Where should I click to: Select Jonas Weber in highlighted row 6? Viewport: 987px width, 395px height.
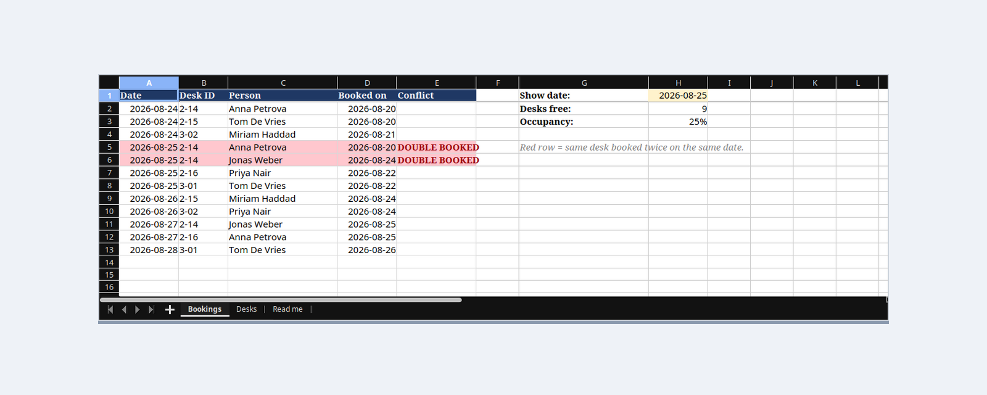(x=283, y=160)
